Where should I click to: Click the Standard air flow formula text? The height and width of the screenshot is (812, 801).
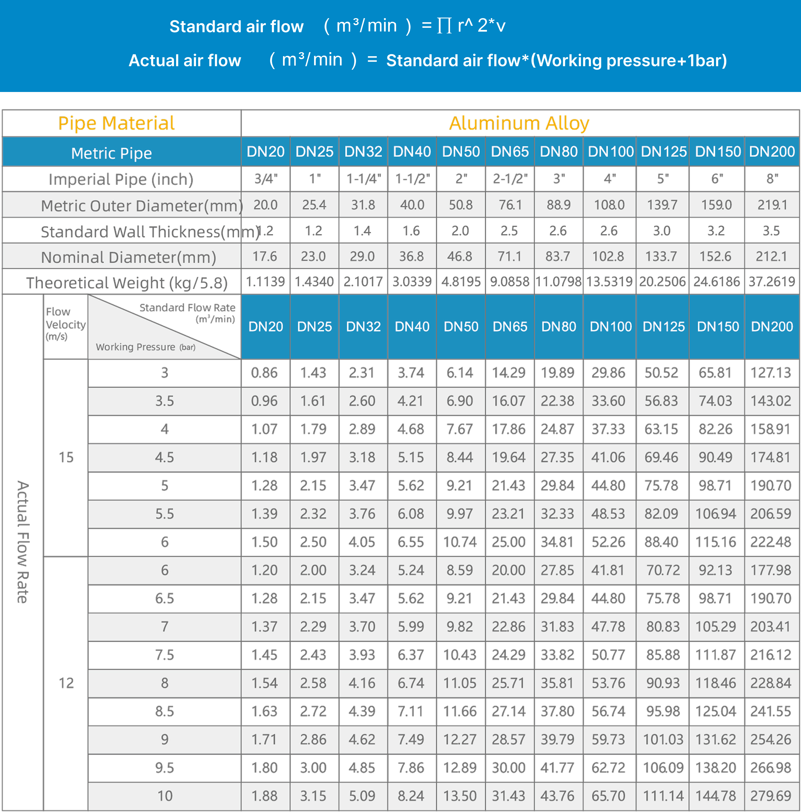click(x=338, y=26)
